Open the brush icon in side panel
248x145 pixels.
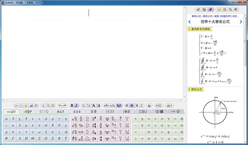[198, 9]
